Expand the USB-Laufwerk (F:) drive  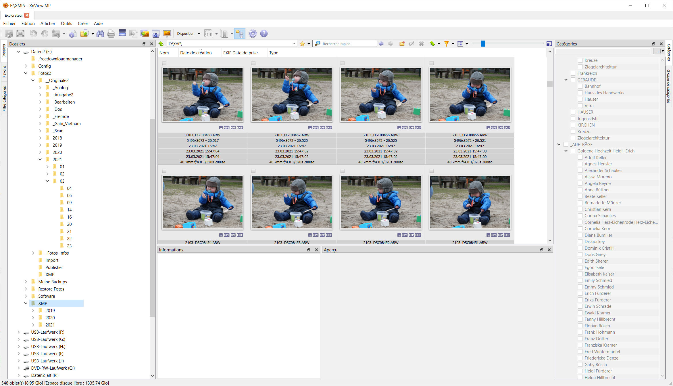[x=19, y=332]
